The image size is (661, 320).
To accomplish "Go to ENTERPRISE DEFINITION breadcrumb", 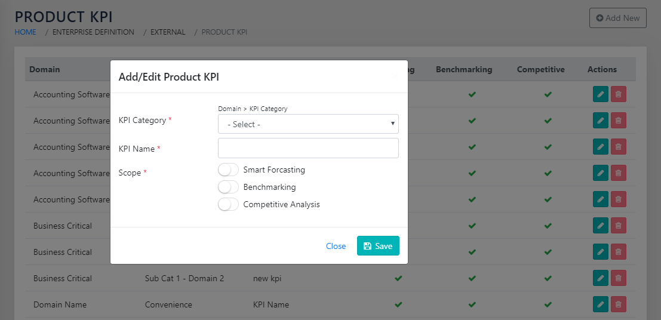I will click(93, 32).
